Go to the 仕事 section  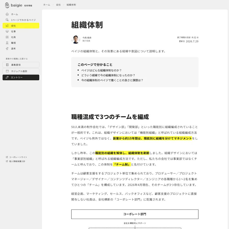click(x=21, y=31)
